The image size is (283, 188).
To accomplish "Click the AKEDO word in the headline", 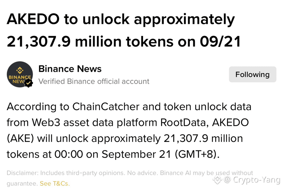I will 33,19.
